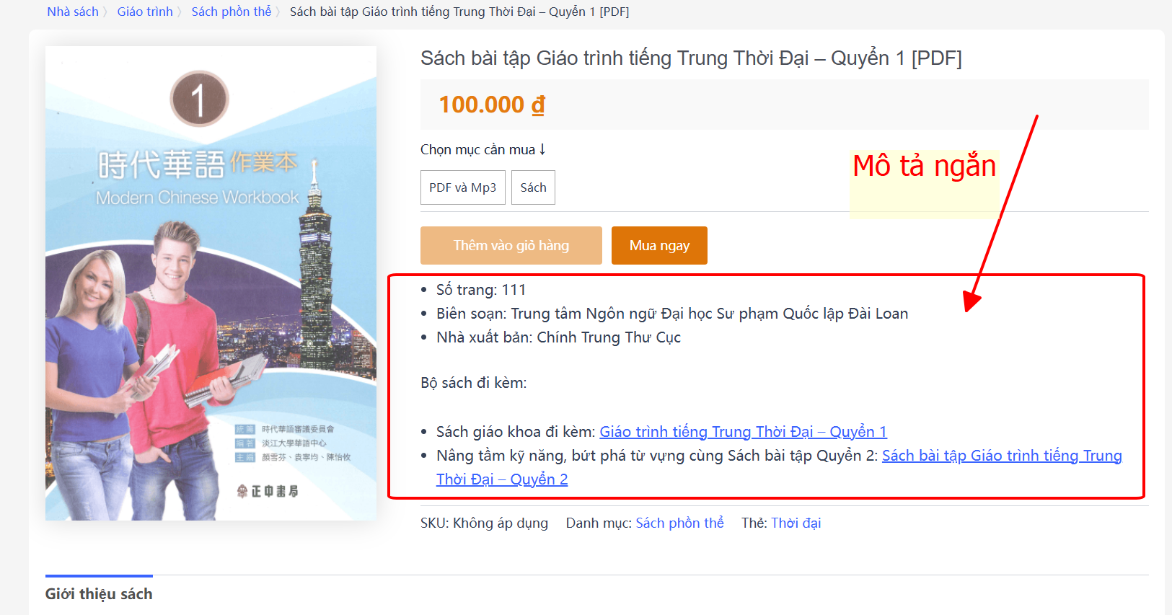This screenshot has height=615, width=1172.
Task: Open the book cover image
Action: pyautogui.click(x=211, y=283)
